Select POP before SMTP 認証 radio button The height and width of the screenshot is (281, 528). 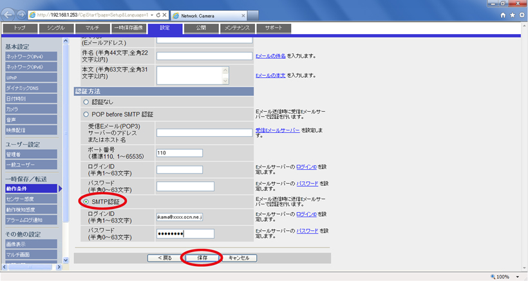86,114
